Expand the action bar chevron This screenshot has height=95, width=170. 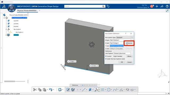tap(99, 85)
